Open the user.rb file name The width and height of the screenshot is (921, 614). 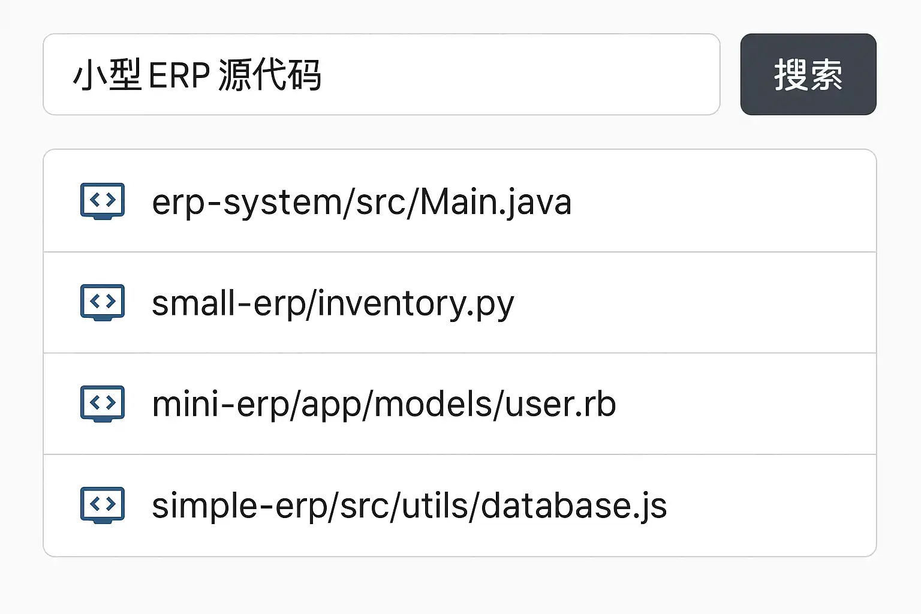pos(560,405)
